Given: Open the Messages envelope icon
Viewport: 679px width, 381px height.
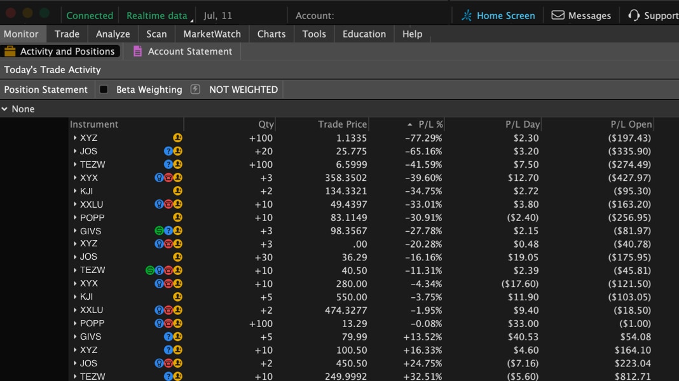Looking at the screenshot, I should 559,15.
